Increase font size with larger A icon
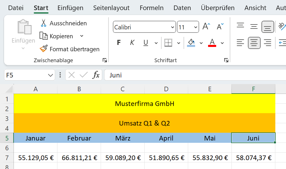Image resolution: width=286 pixels, height=169 pixels. (x=206, y=27)
